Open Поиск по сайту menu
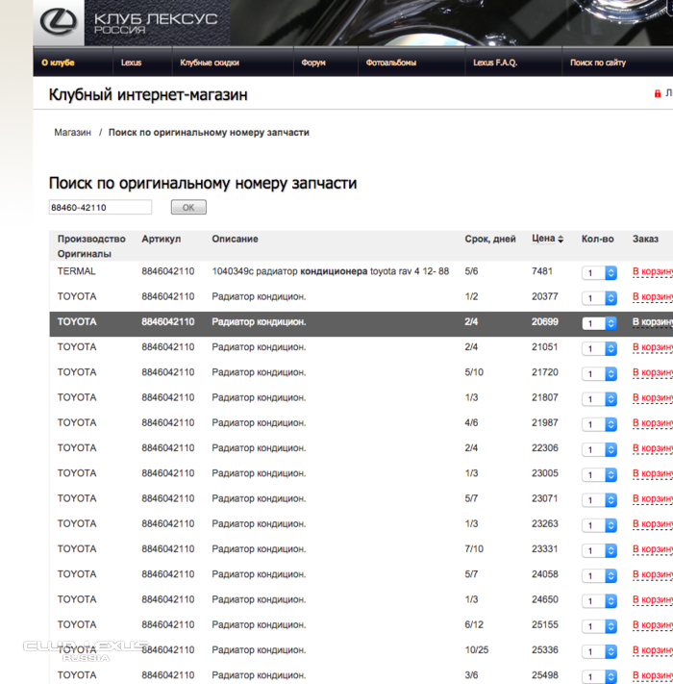673x684 pixels. pos(598,63)
